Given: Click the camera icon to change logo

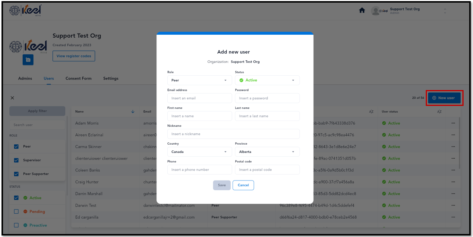Looking at the screenshot, I should tap(28, 60).
